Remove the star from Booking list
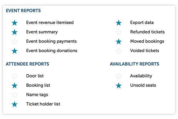This screenshot has height=119, width=178. [15, 86]
